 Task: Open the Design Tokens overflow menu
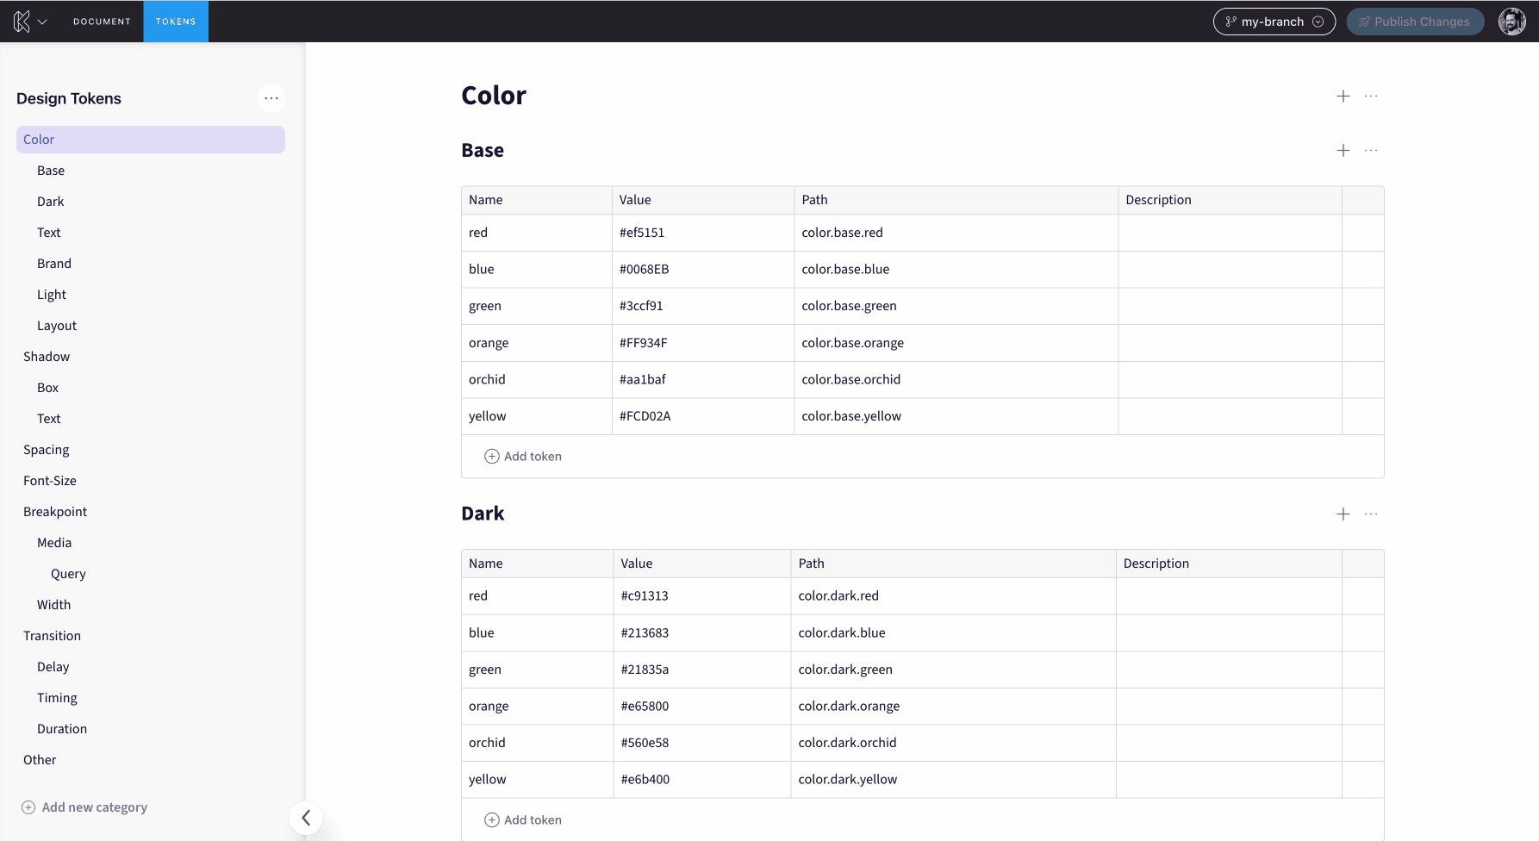click(271, 98)
